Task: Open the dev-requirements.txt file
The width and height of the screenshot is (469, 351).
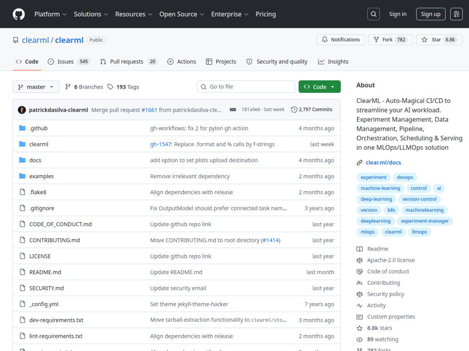Action: 56,320
